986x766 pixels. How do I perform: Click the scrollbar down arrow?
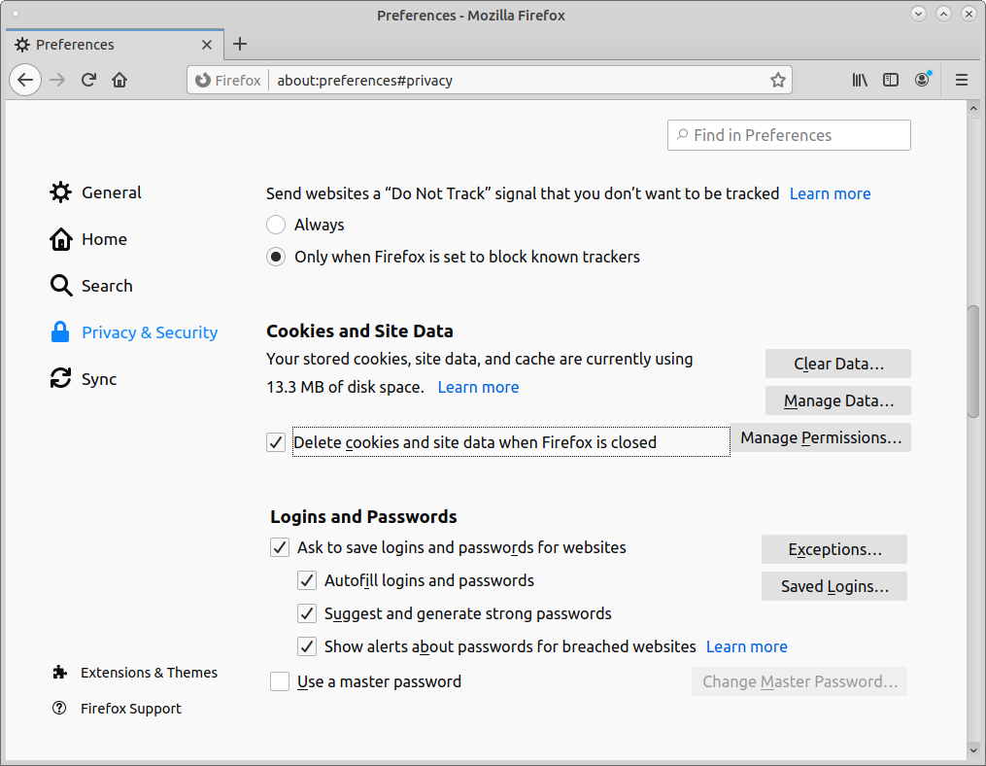[x=973, y=750]
